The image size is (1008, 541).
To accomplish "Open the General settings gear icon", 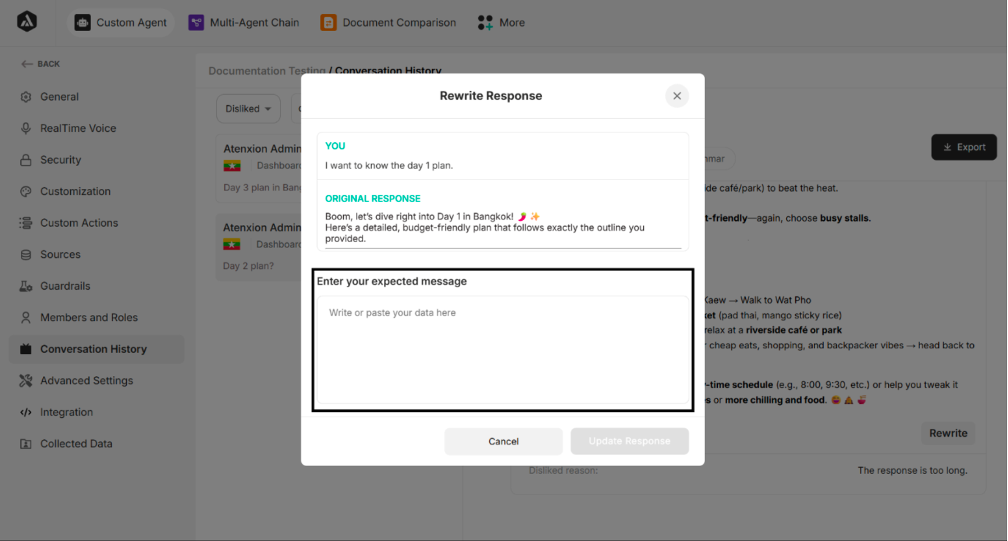I will pyautogui.click(x=26, y=97).
